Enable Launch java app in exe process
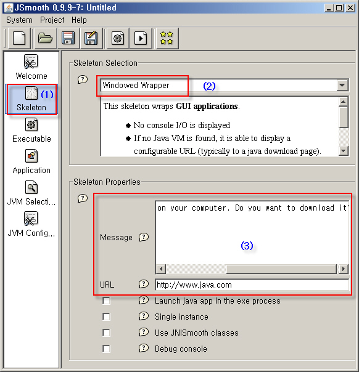The height and width of the screenshot is (372, 359). pos(106,301)
